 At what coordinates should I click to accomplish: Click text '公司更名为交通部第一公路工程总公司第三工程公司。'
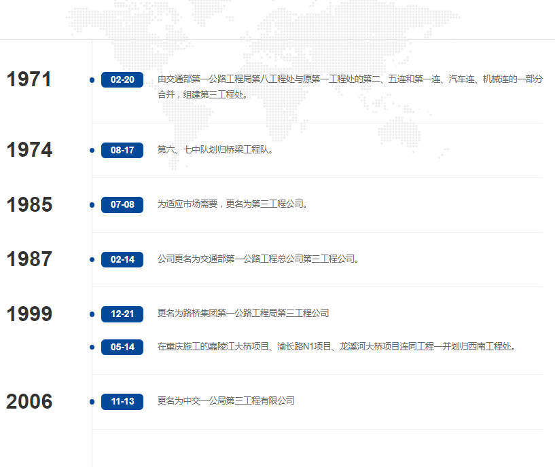coord(258,259)
